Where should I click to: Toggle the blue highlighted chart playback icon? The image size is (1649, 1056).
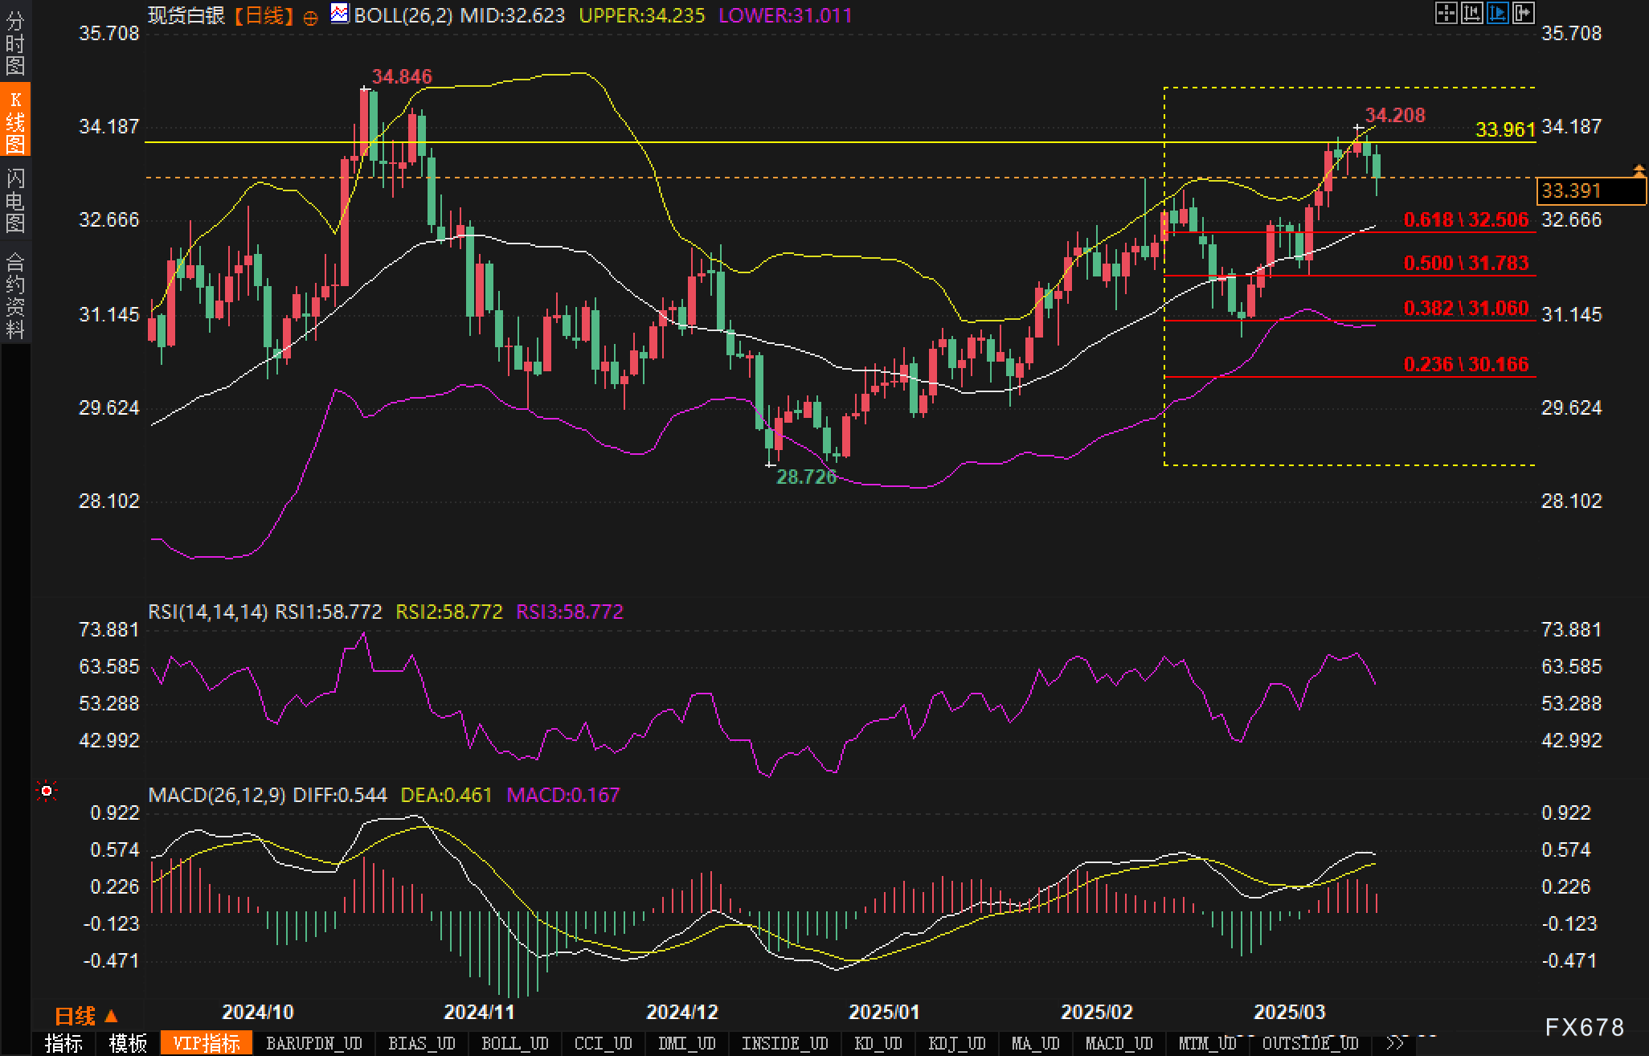tap(1497, 13)
